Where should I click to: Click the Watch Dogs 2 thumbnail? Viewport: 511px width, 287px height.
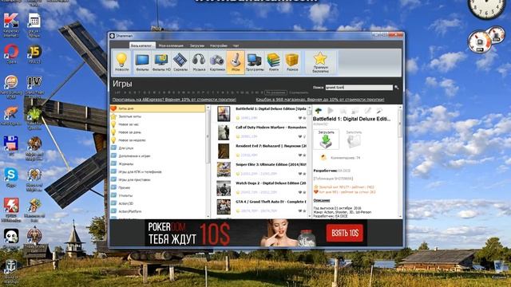(x=224, y=188)
